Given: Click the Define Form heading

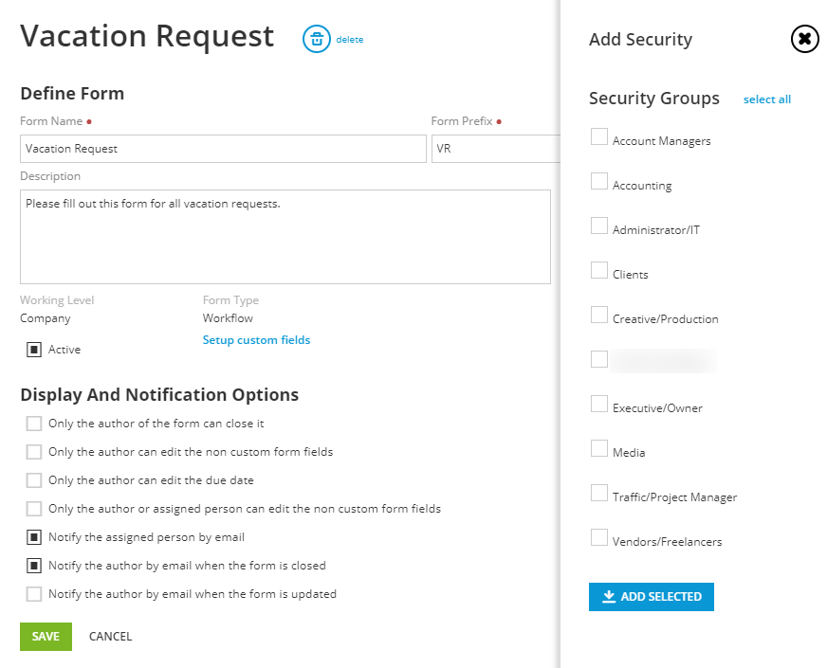Looking at the screenshot, I should pyautogui.click(x=72, y=94).
